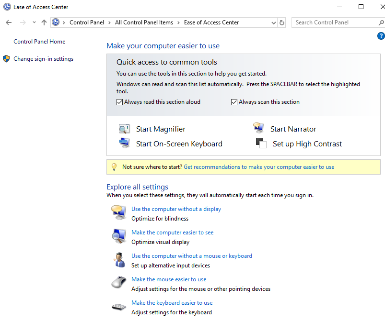This screenshot has height=321, width=385.
Task: Open All Control Panel Items breadcrumb
Action: 144,22
